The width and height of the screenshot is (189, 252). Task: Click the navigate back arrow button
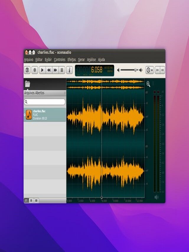(x=157, y=70)
